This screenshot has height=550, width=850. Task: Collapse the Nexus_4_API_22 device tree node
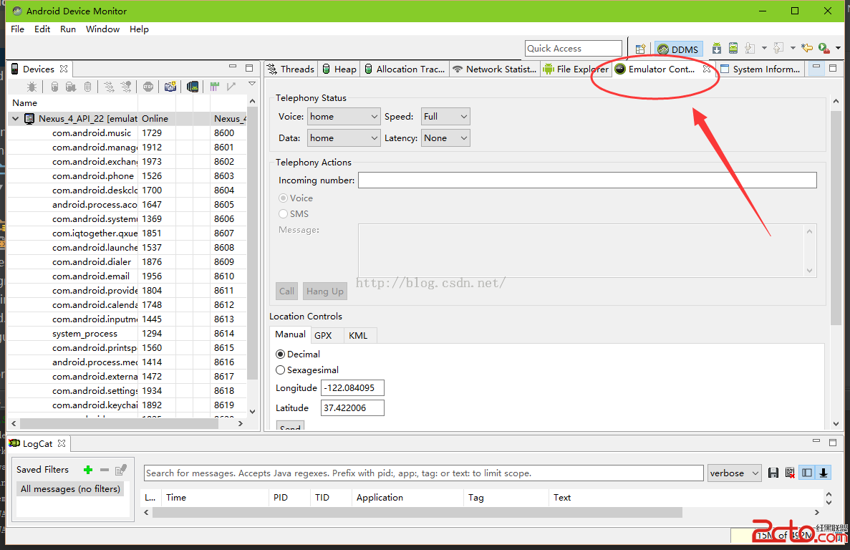point(15,119)
